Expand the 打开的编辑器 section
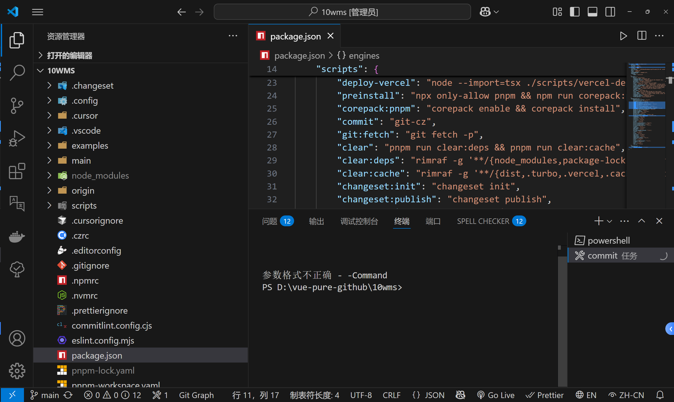The image size is (674, 402). click(141, 55)
